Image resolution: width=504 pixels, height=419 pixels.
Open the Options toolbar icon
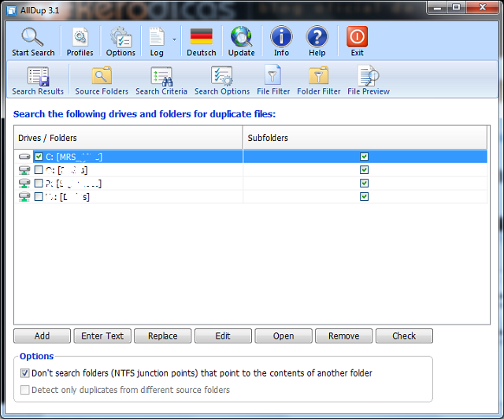[x=120, y=37]
